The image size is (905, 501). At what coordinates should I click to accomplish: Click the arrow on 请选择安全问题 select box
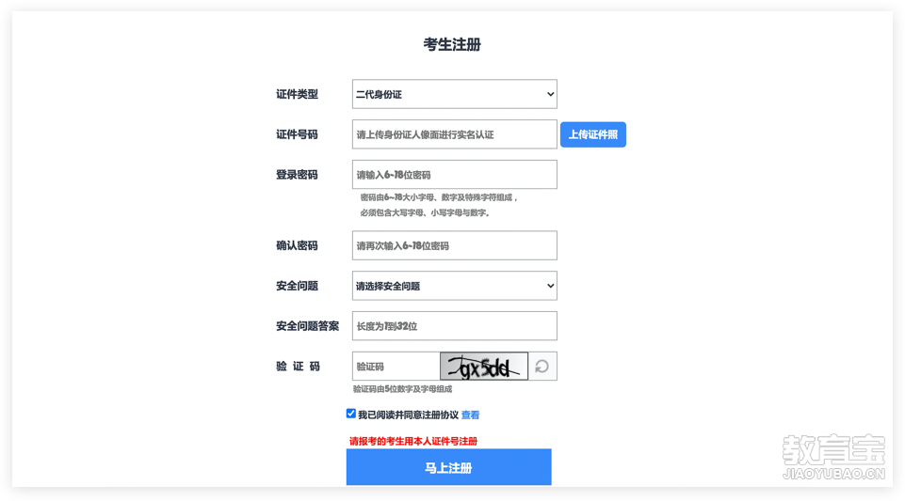[550, 286]
